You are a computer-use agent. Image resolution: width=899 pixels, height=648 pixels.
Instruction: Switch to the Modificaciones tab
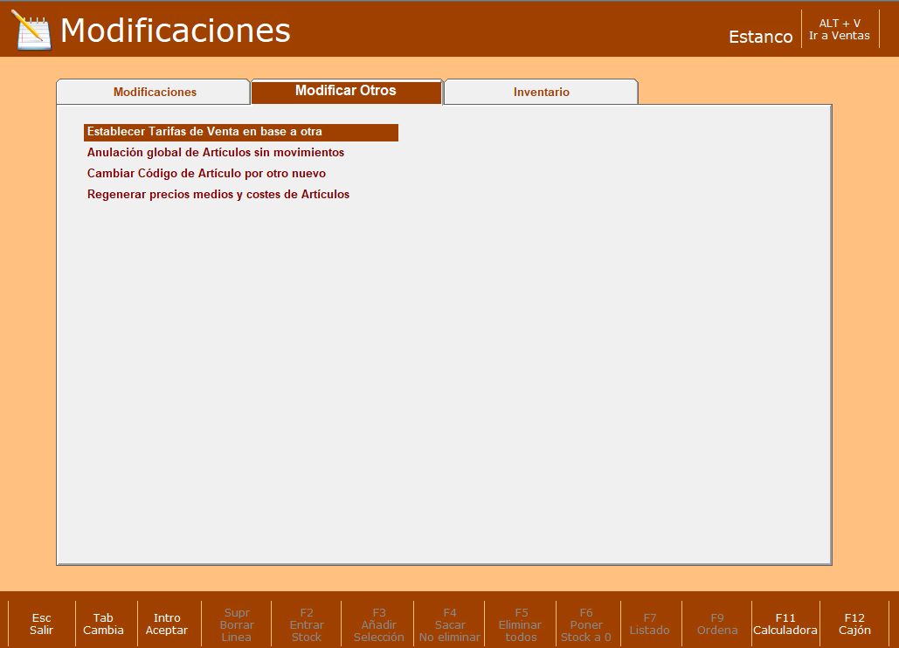click(x=153, y=92)
